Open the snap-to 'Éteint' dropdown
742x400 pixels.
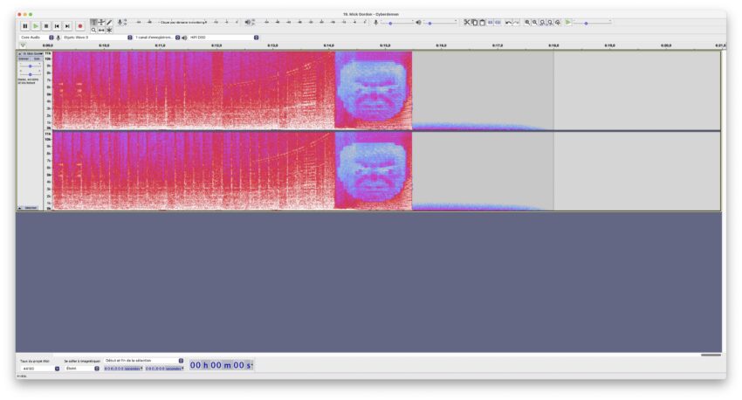click(82, 369)
